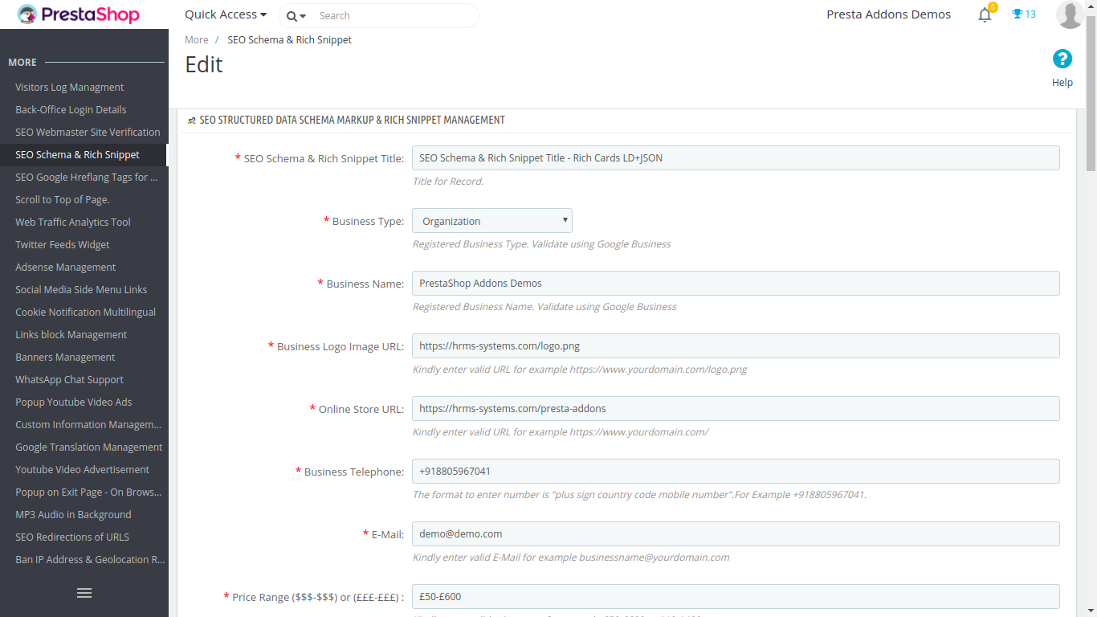Open the trophy score indicator
The width and height of the screenshot is (1097, 617).
pos(1024,14)
